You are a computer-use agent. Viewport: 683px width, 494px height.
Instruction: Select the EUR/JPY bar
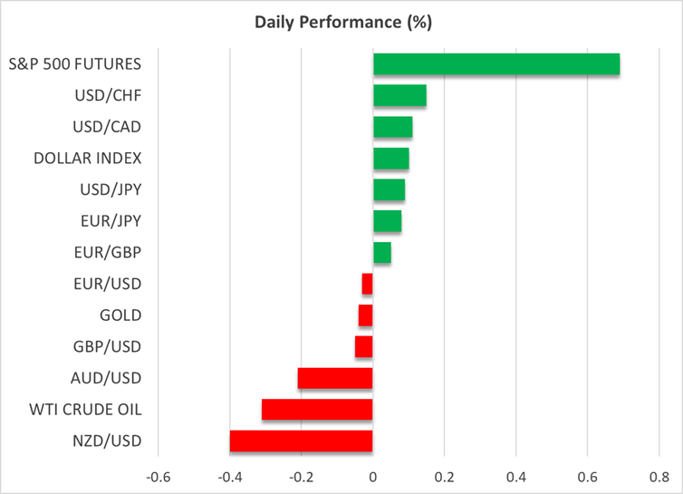pos(387,221)
